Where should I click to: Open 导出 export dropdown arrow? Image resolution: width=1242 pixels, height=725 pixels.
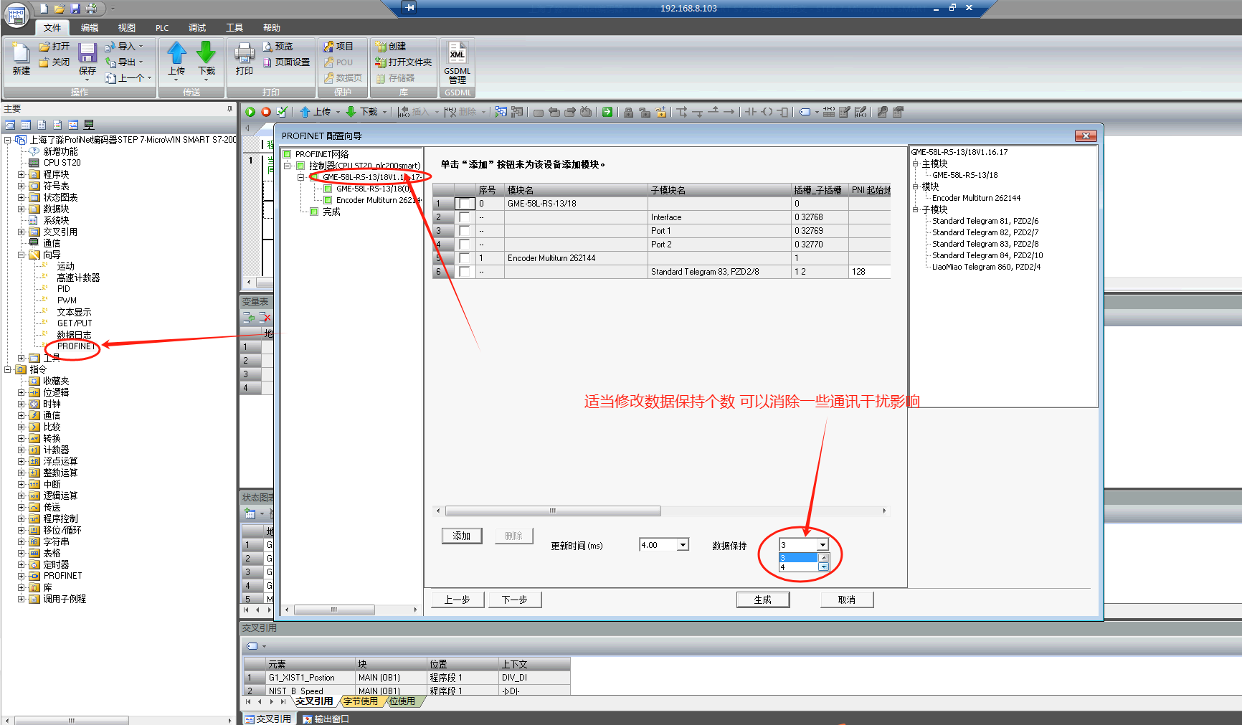141,62
